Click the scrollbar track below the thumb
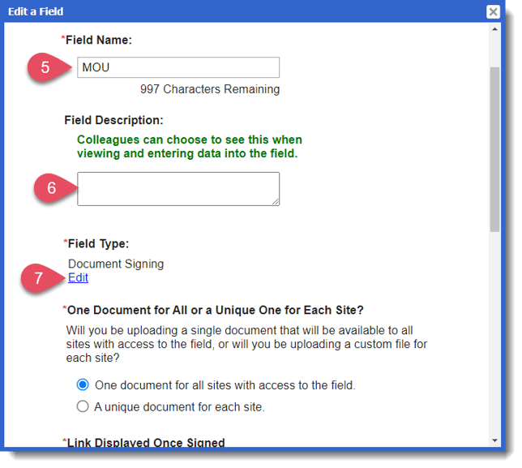This screenshot has height=468, width=522. (x=494, y=341)
